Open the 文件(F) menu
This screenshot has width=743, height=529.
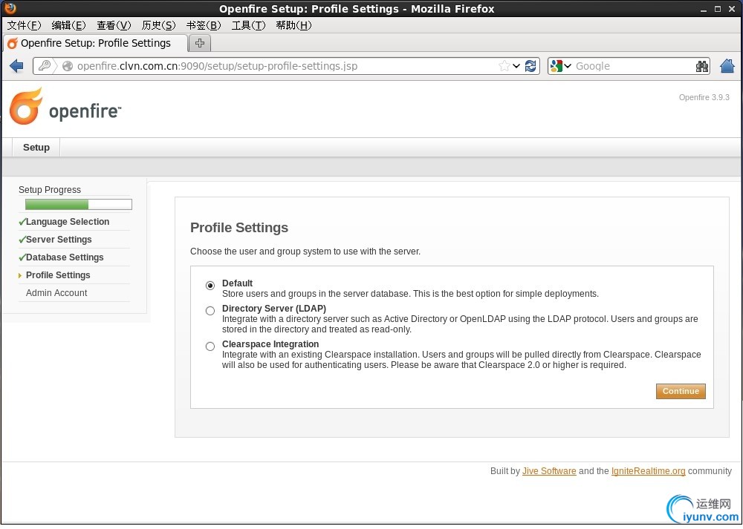(24, 25)
